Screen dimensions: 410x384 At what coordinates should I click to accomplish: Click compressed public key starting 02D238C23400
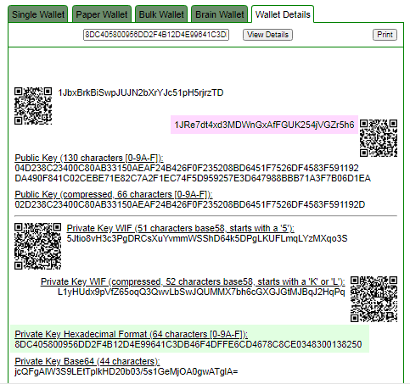[x=190, y=204]
